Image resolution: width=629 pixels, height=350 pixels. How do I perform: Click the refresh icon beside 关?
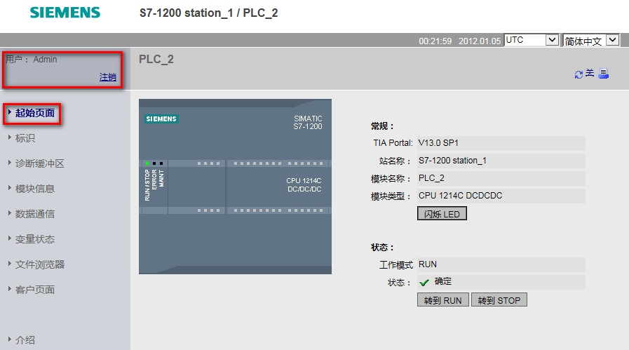click(579, 74)
